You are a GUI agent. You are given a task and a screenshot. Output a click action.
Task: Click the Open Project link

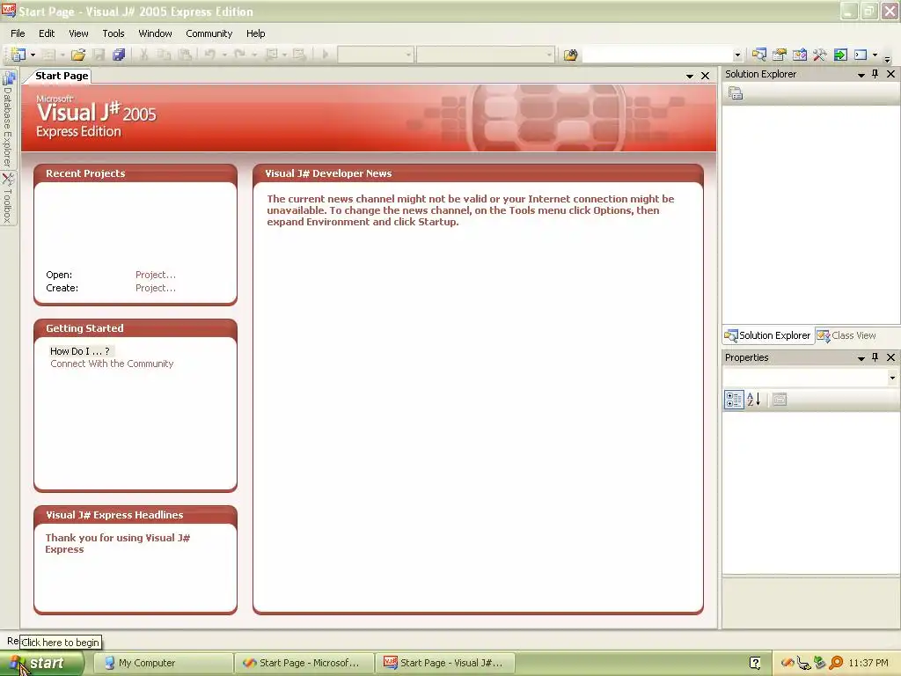point(155,275)
